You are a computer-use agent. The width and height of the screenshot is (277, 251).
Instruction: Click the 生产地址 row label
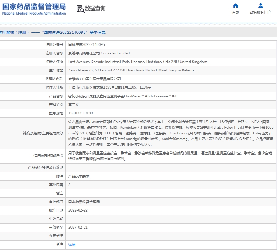tap(56, 70)
